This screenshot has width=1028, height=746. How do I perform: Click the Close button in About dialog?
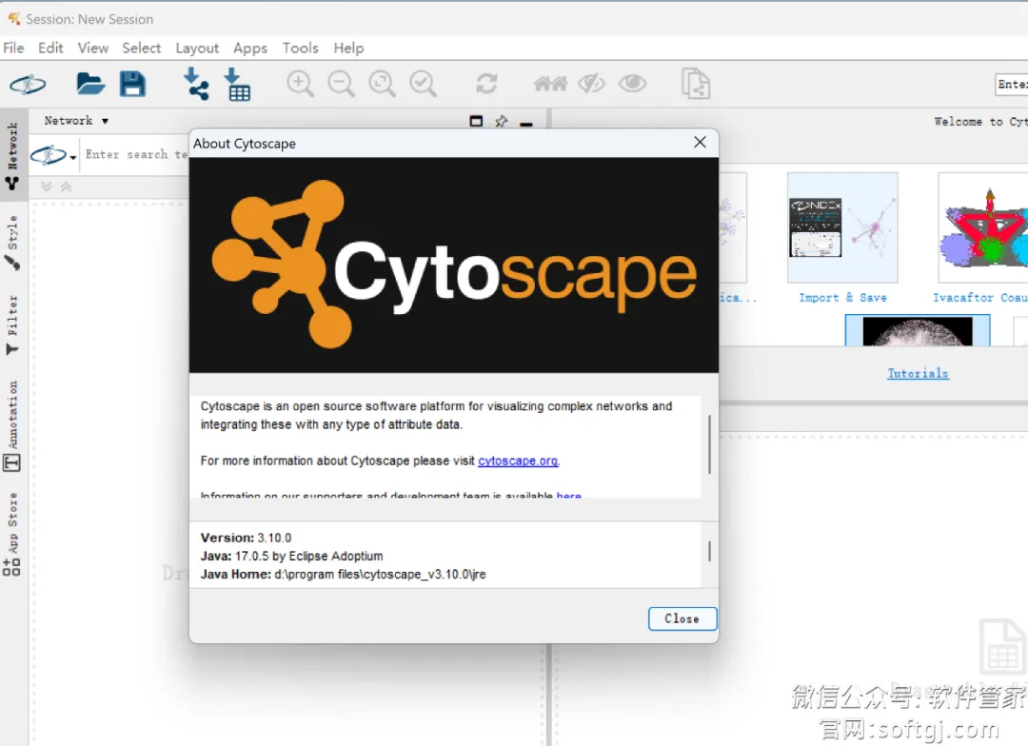(682, 618)
